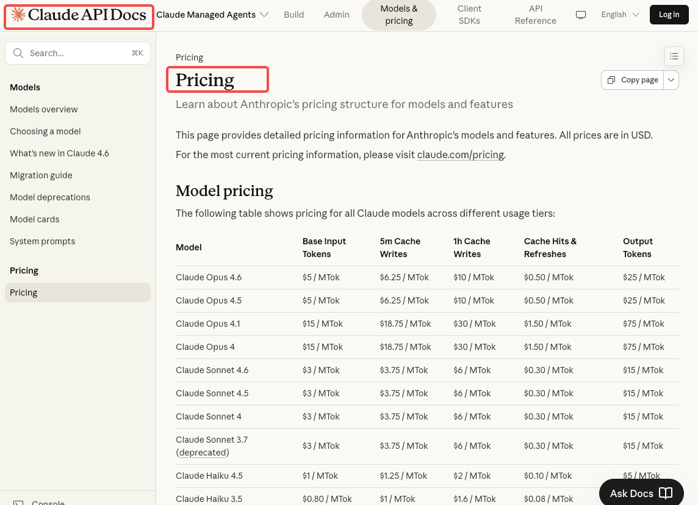Switch to the Client SDKs tab
Viewport: 698px width, 505px height.
point(469,15)
